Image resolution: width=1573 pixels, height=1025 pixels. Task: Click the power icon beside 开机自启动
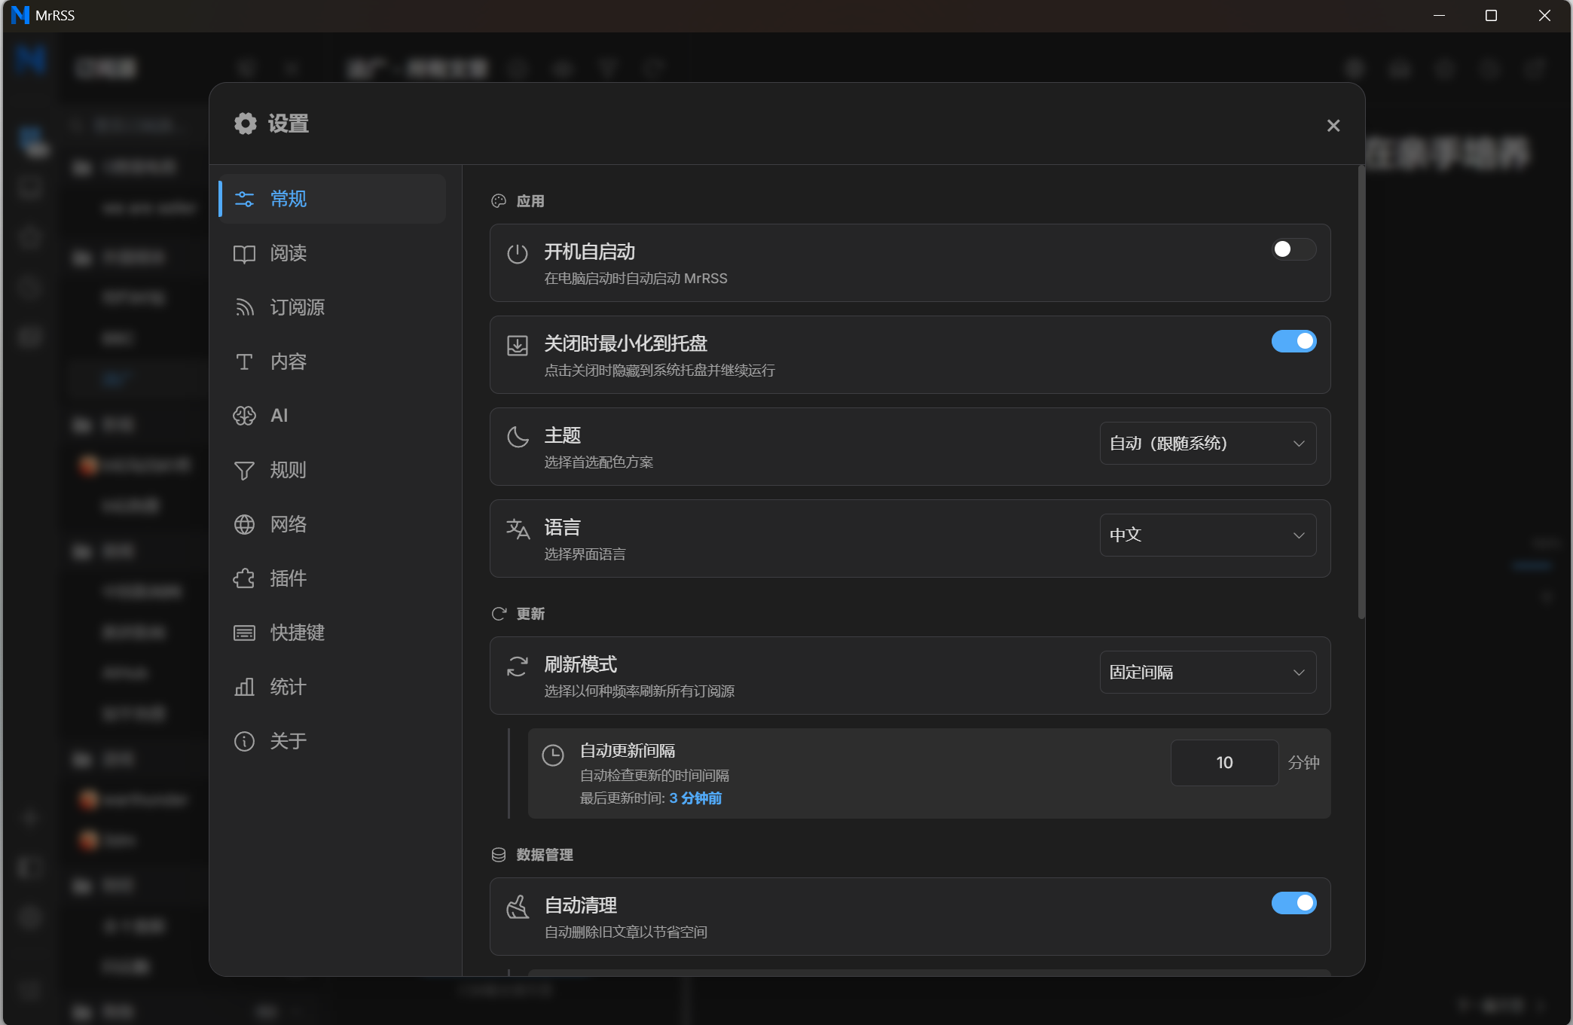coord(518,254)
